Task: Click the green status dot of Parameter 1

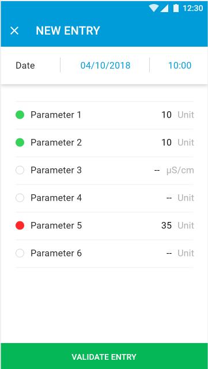Action: [x=20, y=115]
